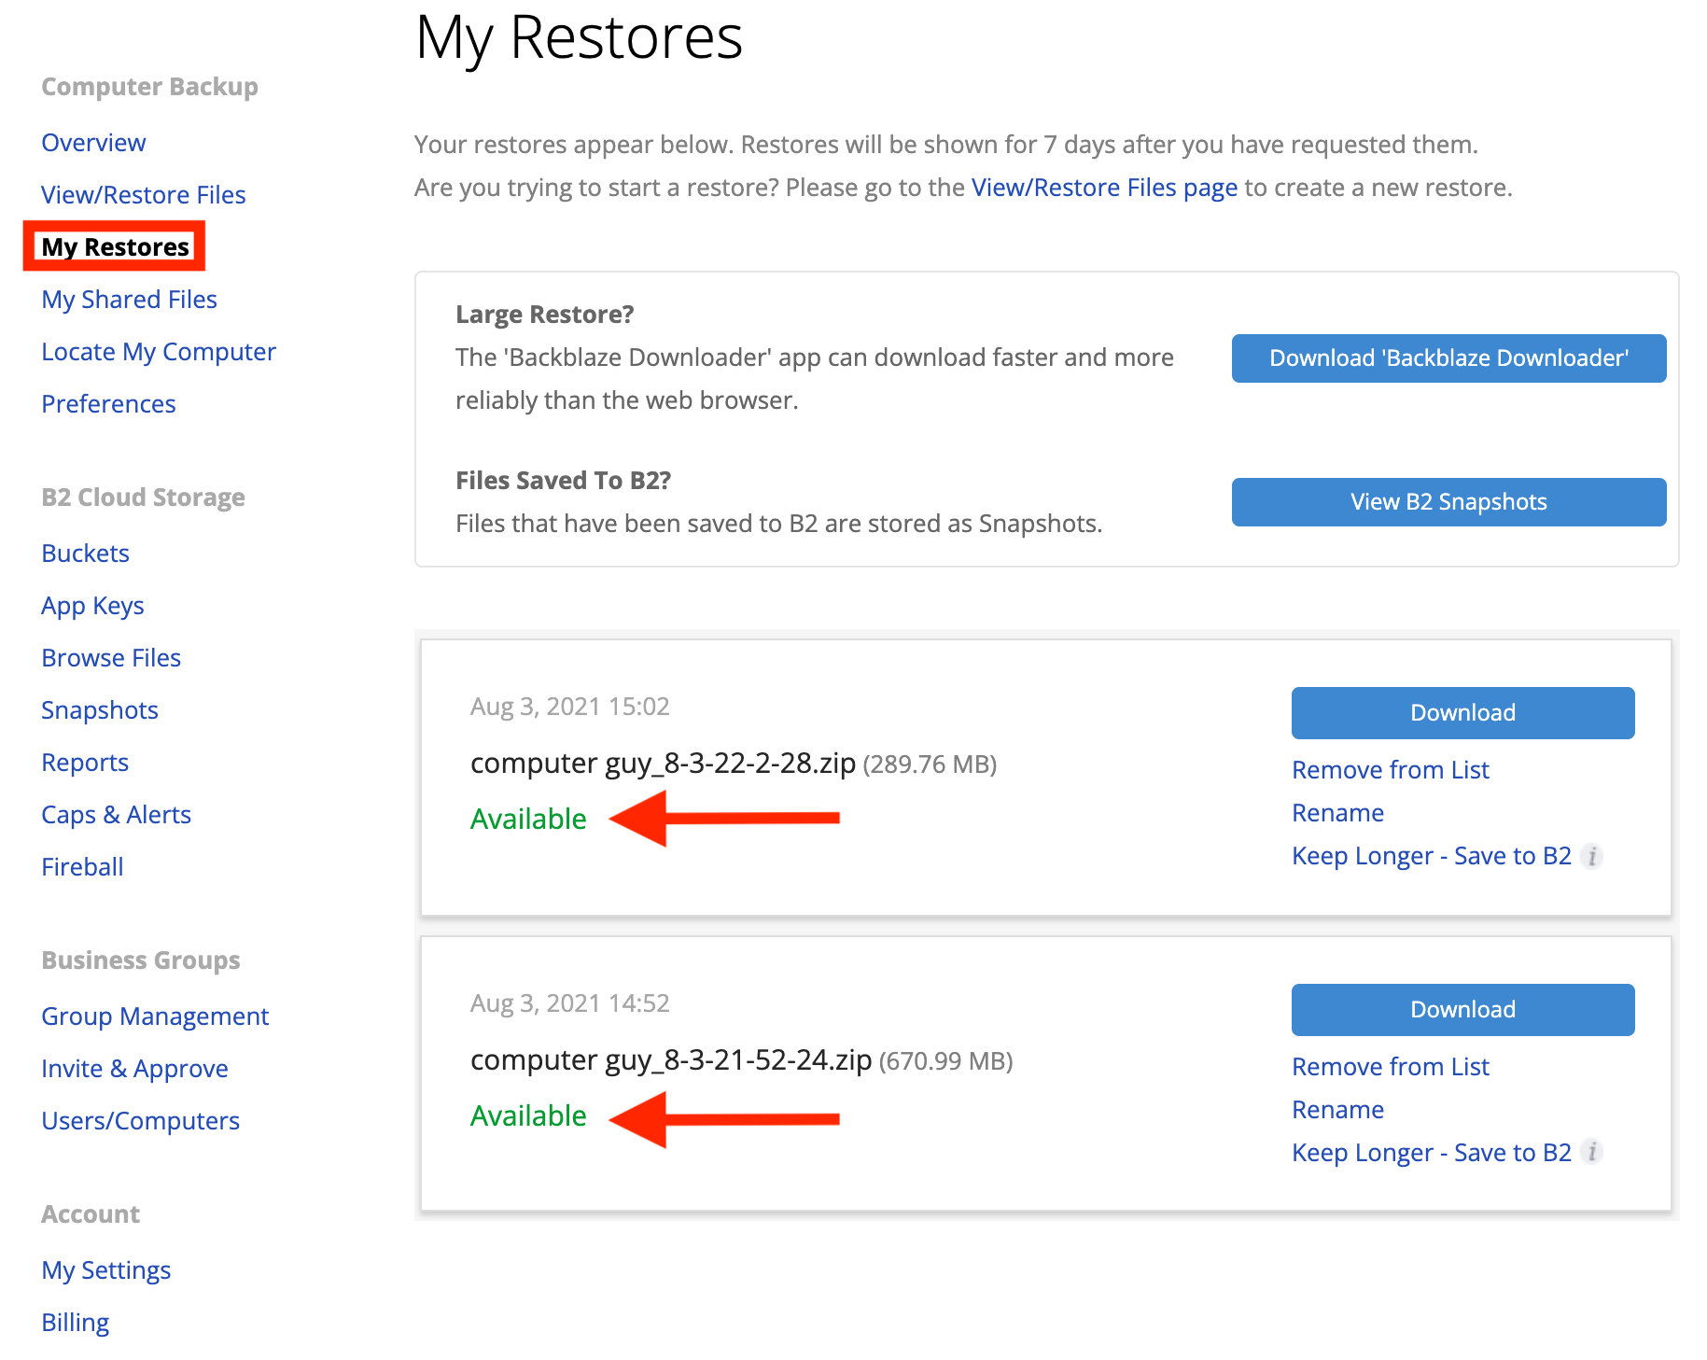The height and width of the screenshot is (1360, 1707).
Task: Remove the 14:52 restore from list
Action: [1391, 1067]
